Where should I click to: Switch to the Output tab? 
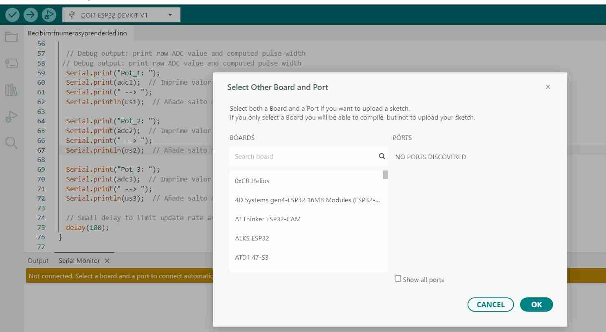coord(38,260)
